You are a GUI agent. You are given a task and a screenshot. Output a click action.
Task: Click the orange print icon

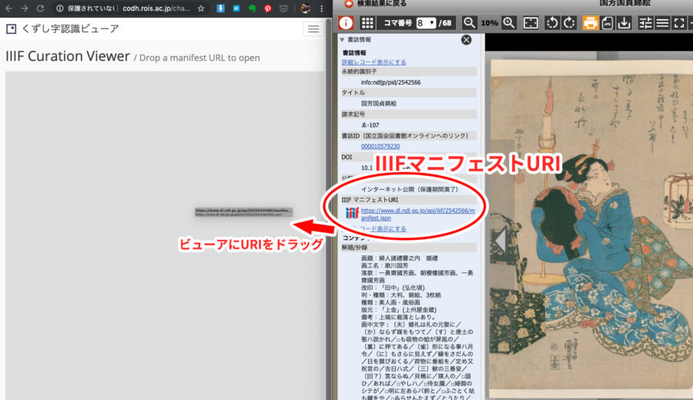tap(590, 23)
